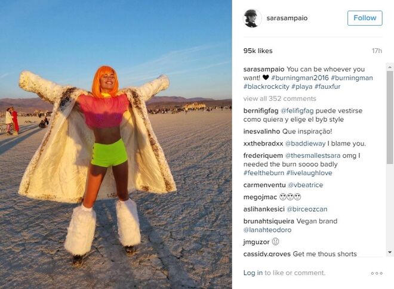Open the @lanahteodoro mention
394x289 pixels.
click(x=267, y=230)
